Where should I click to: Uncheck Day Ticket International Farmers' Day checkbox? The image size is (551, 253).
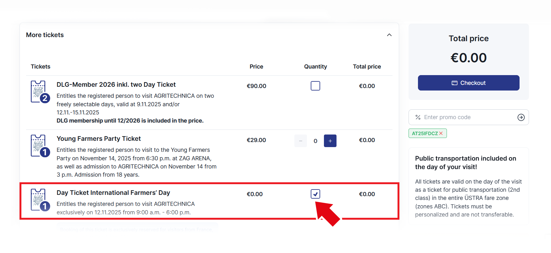tap(315, 194)
